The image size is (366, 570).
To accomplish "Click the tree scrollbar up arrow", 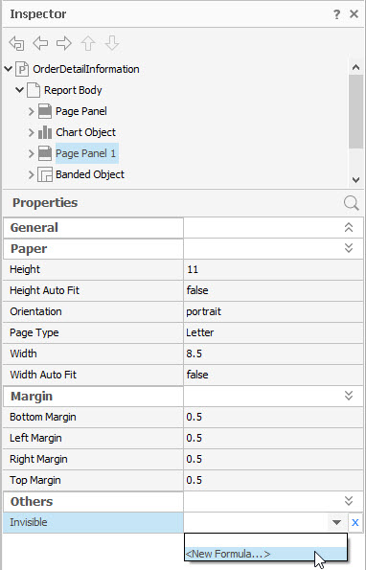I will [x=355, y=67].
